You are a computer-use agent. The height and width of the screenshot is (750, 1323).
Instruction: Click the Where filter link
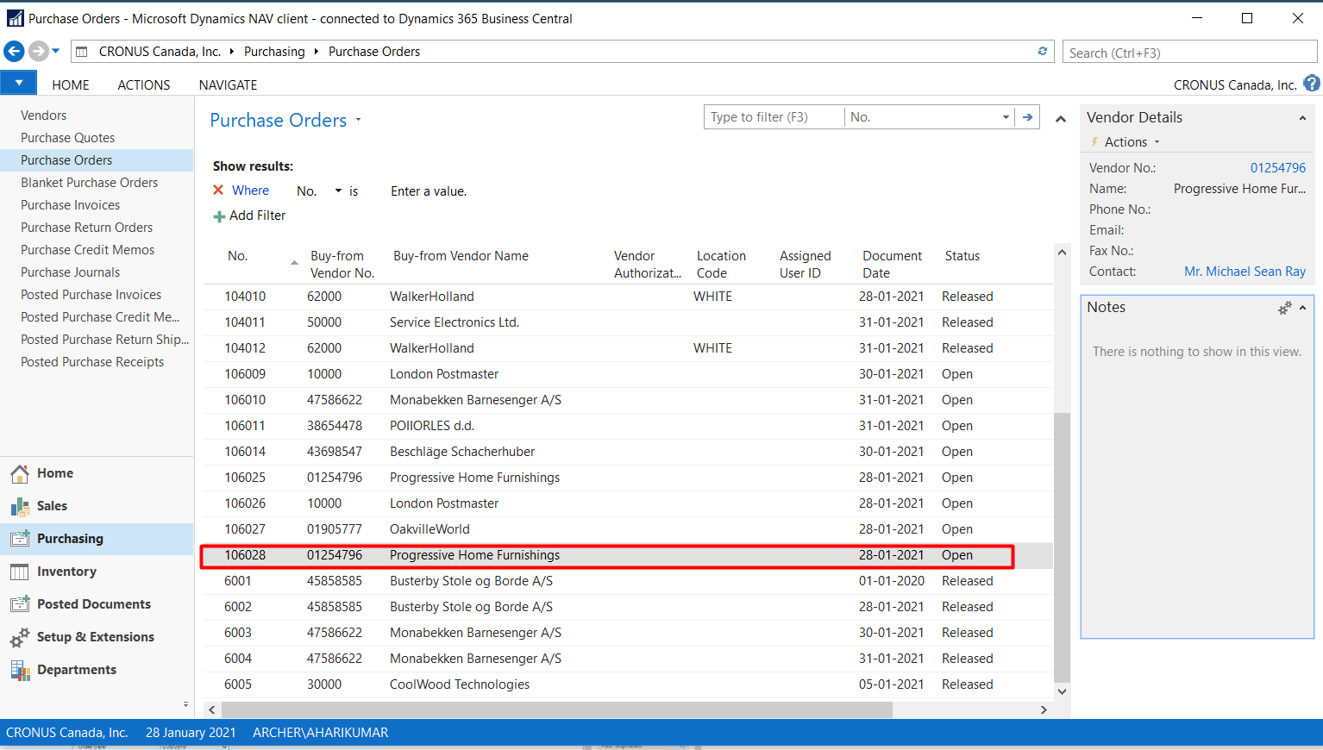coord(250,191)
